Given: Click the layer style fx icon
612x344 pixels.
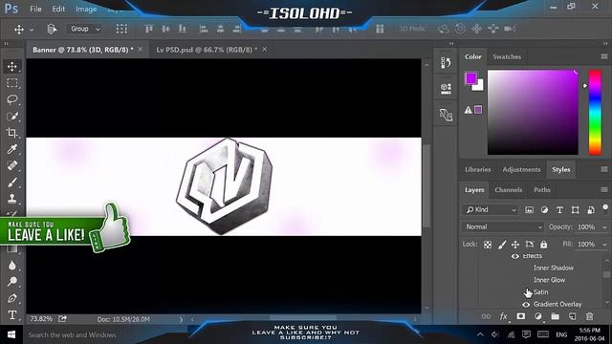Looking at the screenshot, I should click(x=504, y=316).
